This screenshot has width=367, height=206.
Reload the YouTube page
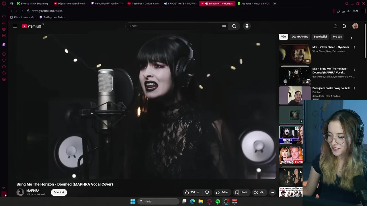[x=22, y=11]
